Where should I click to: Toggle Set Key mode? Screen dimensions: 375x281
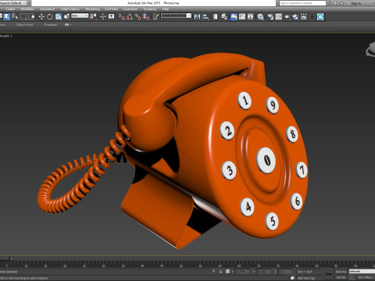click(x=341, y=278)
